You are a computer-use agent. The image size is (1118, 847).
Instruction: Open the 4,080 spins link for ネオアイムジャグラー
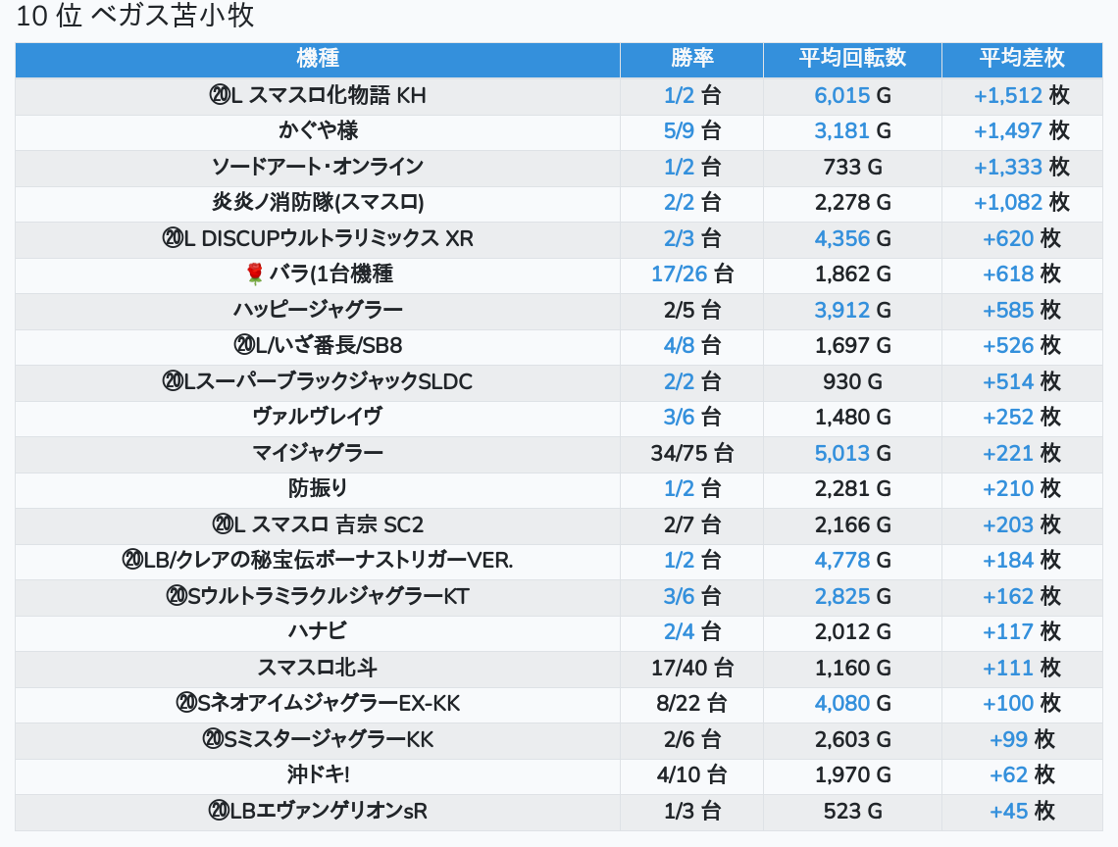click(x=841, y=703)
